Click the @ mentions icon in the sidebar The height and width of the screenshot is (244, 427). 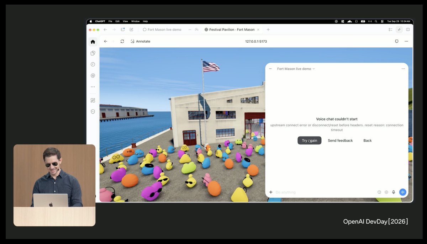tap(93, 75)
